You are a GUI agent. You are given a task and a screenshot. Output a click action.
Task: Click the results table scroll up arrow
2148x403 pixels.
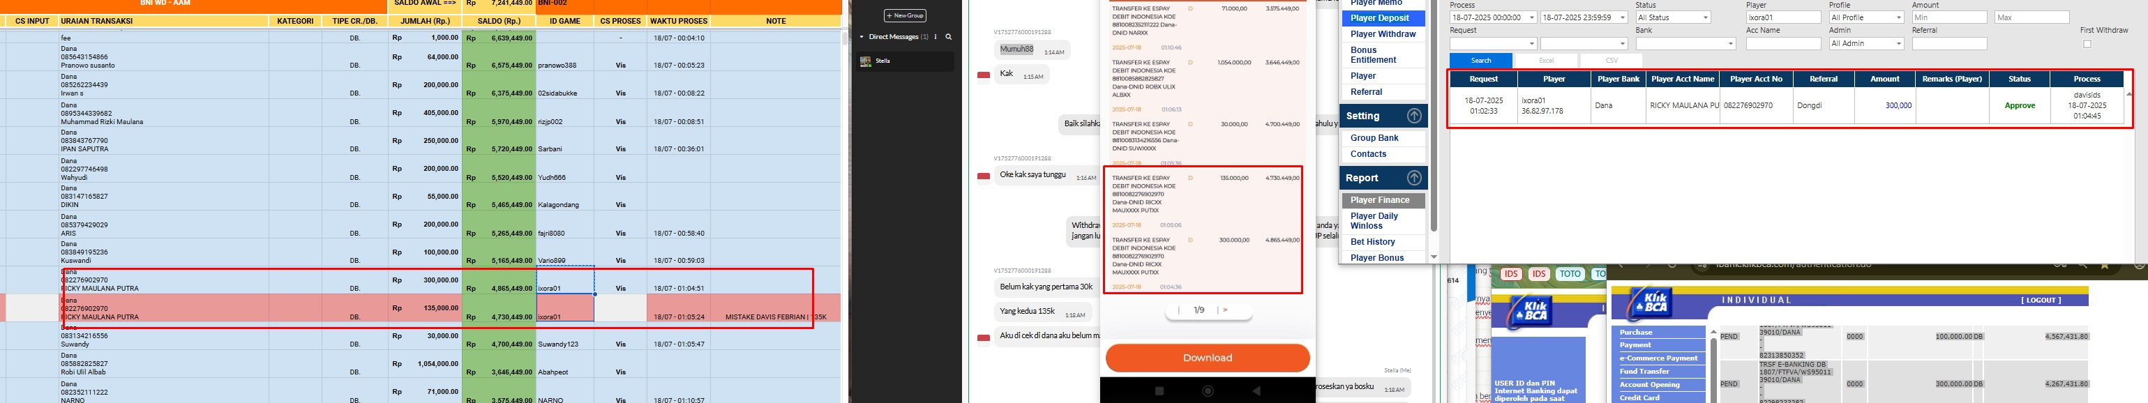click(2130, 94)
